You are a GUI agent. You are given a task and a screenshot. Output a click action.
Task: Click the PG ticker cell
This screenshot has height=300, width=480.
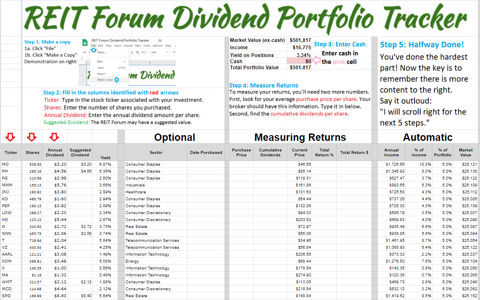click(x=11, y=178)
